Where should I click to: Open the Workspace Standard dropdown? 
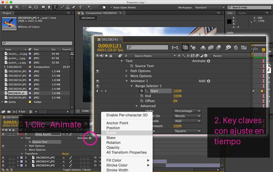point(209,7)
